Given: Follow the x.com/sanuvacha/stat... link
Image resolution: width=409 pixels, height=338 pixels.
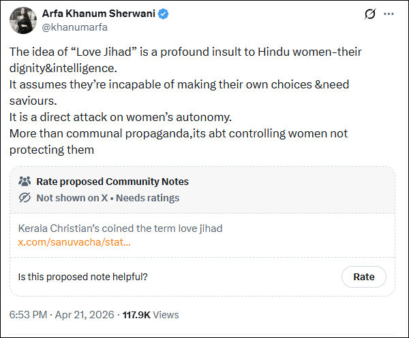Looking at the screenshot, I should point(74,241).
